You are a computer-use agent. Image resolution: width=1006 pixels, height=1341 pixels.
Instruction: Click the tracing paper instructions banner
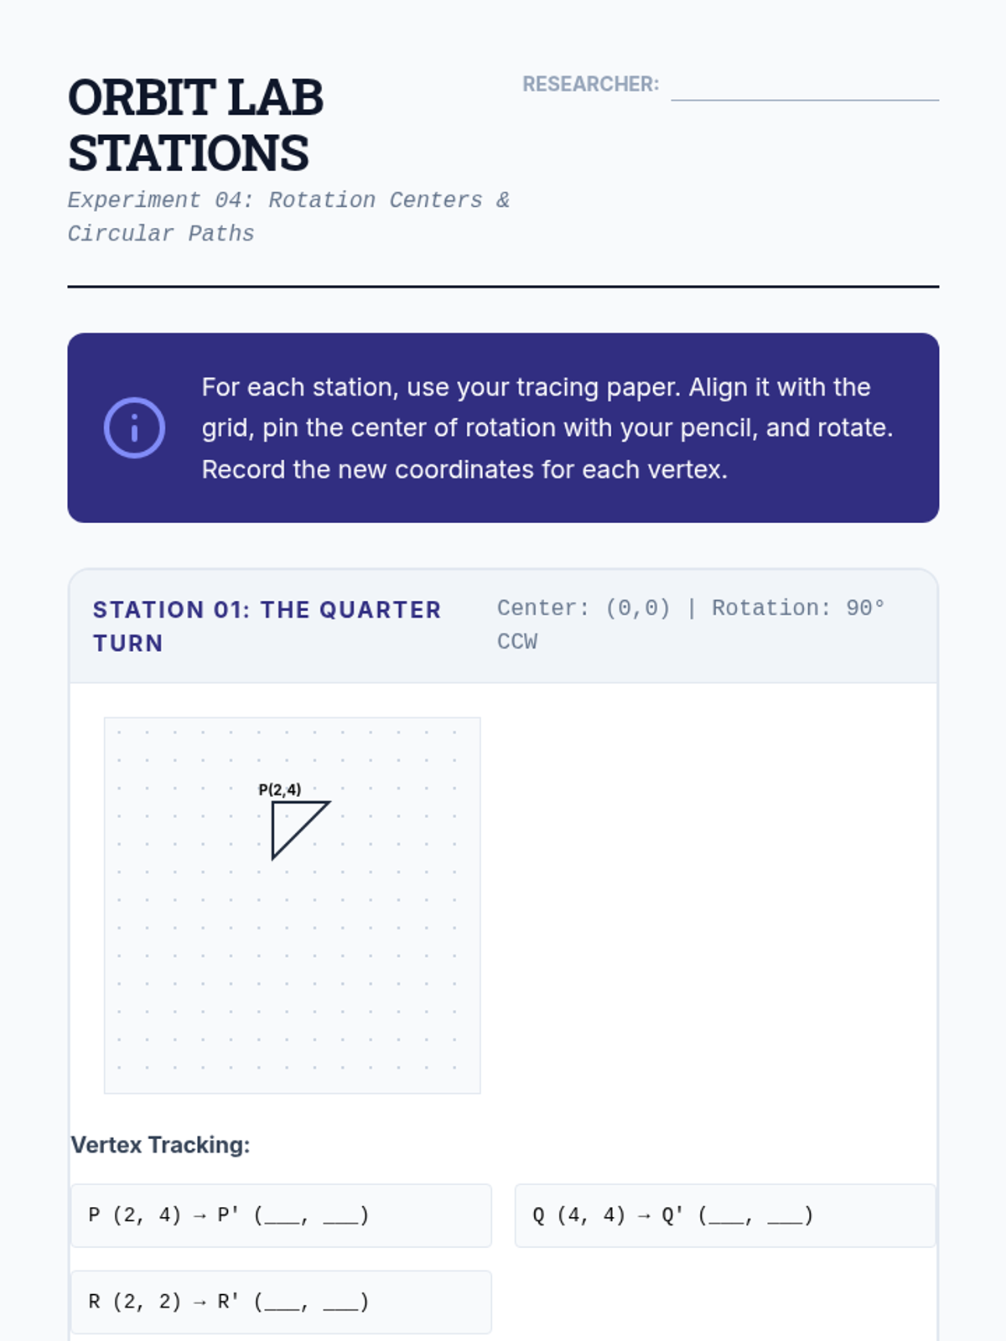coord(503,427)
